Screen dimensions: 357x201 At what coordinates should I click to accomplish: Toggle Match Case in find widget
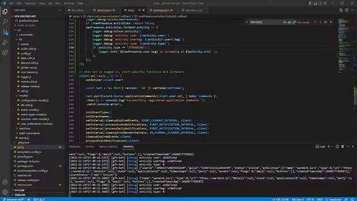coord(284,22)
